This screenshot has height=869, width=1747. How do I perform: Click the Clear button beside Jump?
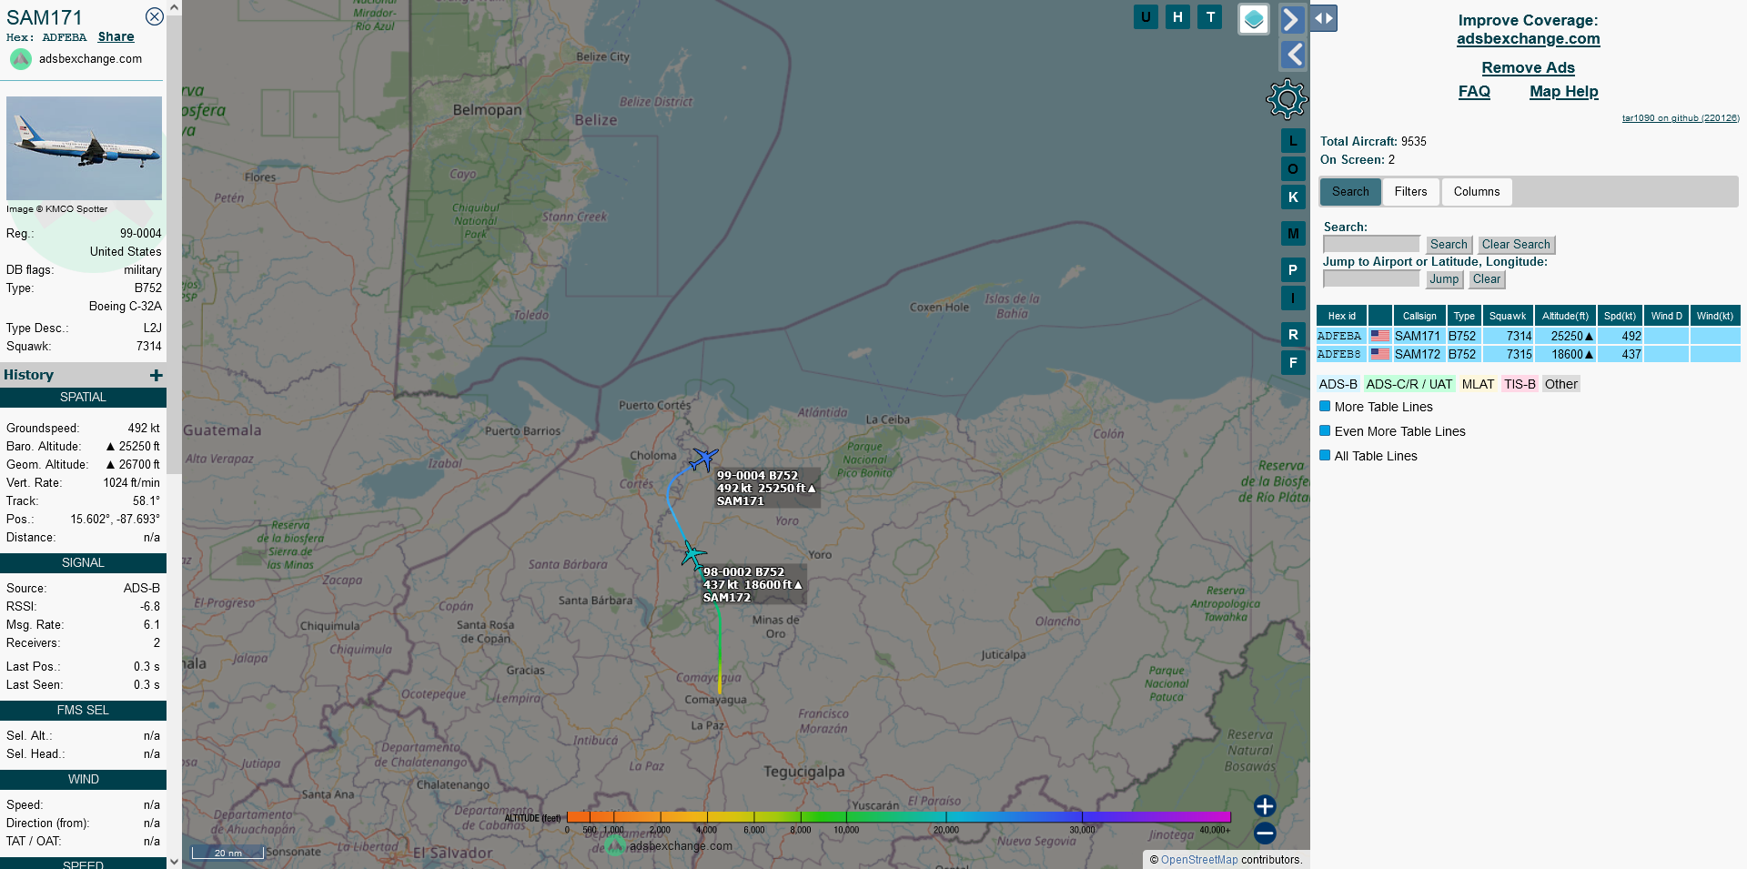coord(1487,278)
